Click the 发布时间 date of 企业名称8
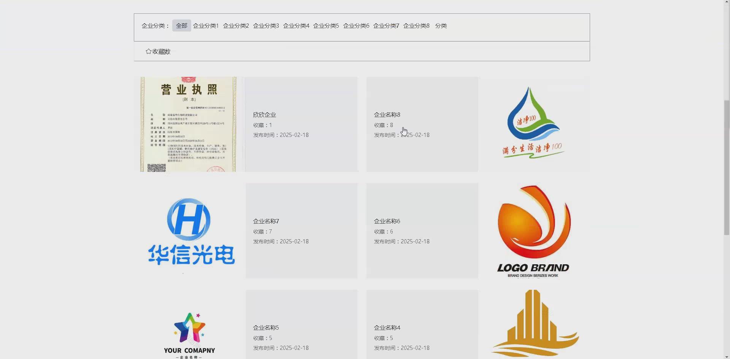Image resolution: width=730 pixels, height=359 pixels. point(401,135)
